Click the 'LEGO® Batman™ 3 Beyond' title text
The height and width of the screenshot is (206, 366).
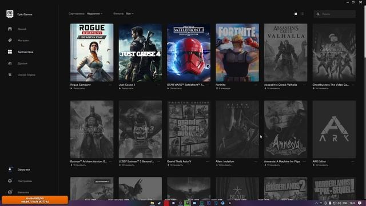pos(136,161)
